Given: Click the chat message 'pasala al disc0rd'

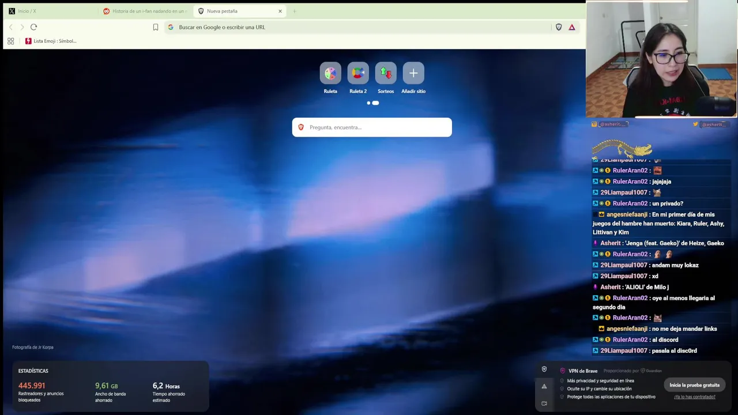Looking at the screenshot, I should click(674, 351).
